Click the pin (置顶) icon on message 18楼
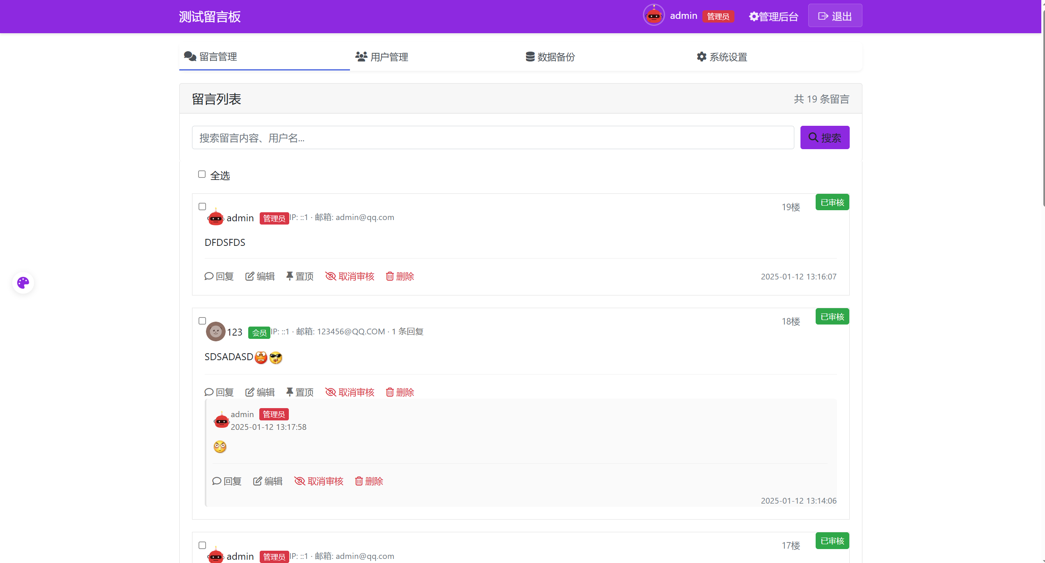Image resolution: width=1045 pixels, height=563 pixels. pos(290,392)
